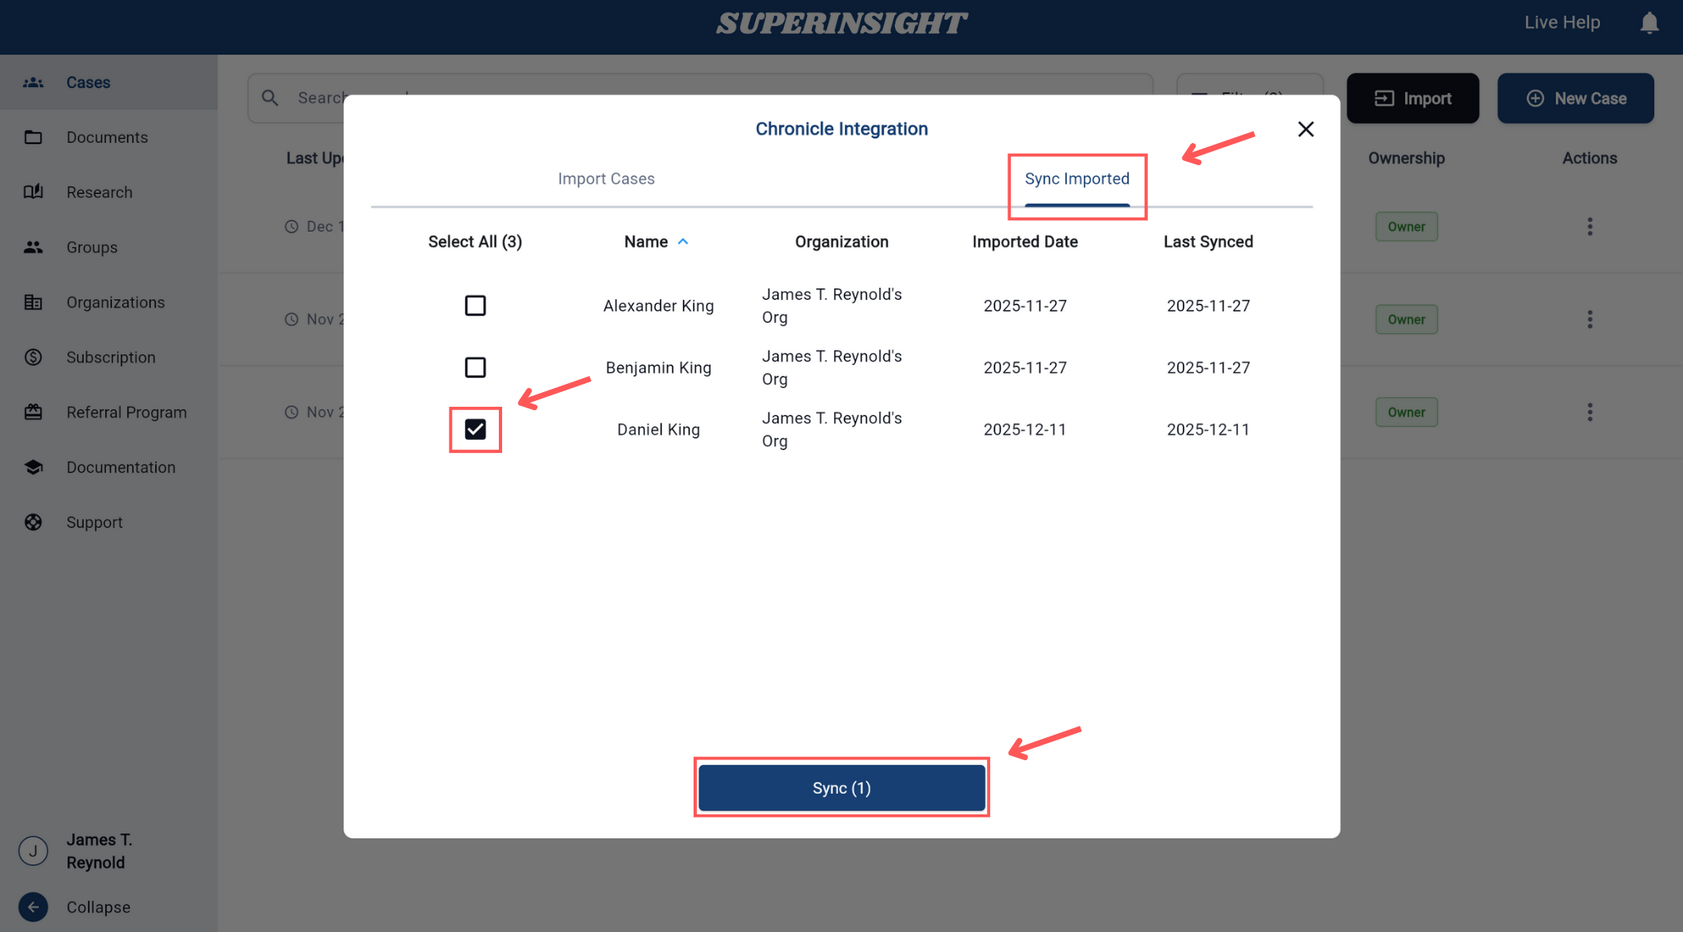Open the Documents section in sidebar
The height and width of the screenshot is (932, 1683).
(x=106, y=137)
